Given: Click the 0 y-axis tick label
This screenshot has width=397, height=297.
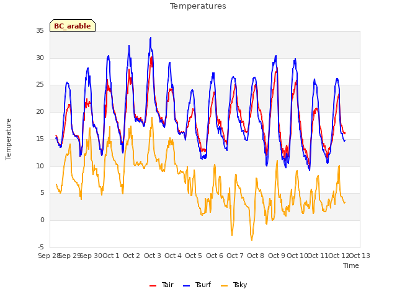Looking at the screenshot, I should tap(42, 220).
